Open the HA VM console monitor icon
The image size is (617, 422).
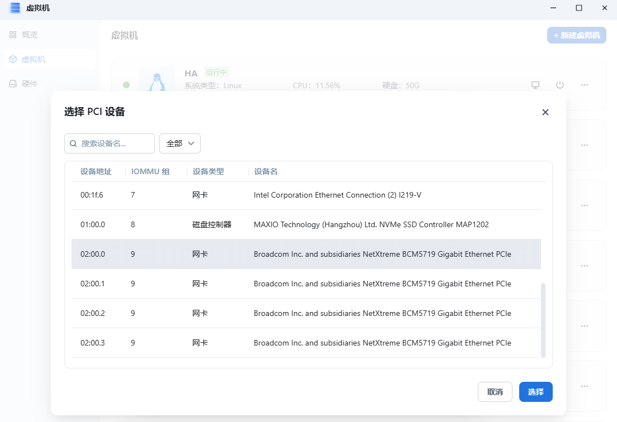pos(535,85)
